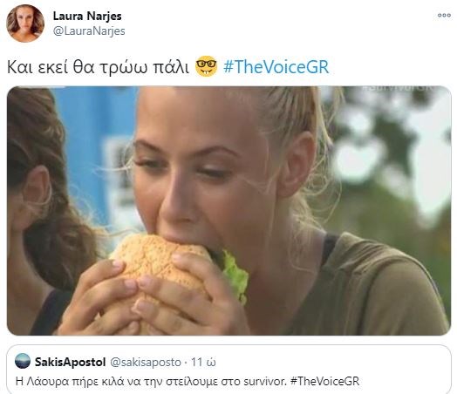Click the @LauraNarjes handle
Image resolution: width=457 pixels, height=394 pixels.
[89, 31]
